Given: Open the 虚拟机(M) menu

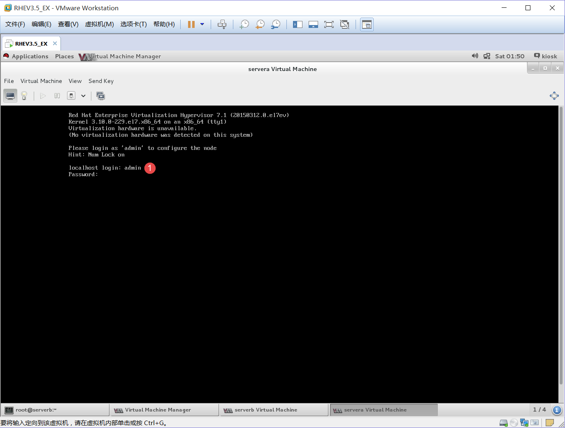Looking at the screenshot, I should click(100, 24).
